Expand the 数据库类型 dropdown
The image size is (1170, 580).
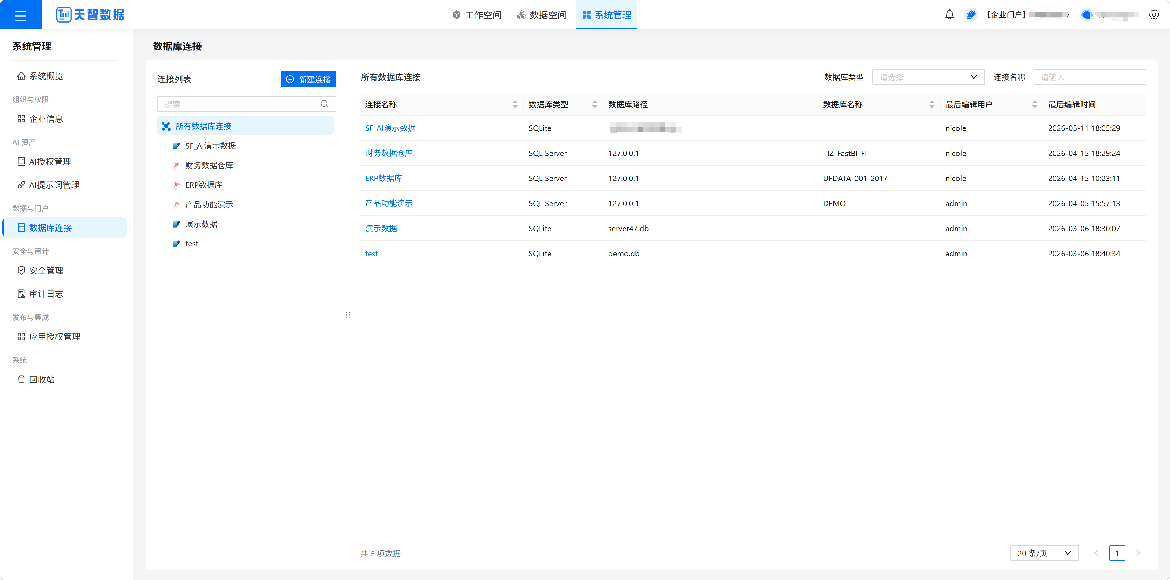928,77
